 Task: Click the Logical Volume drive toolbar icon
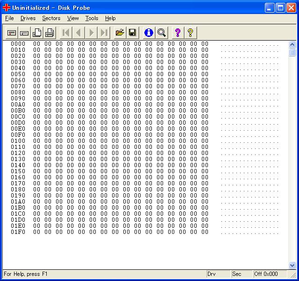12,33
